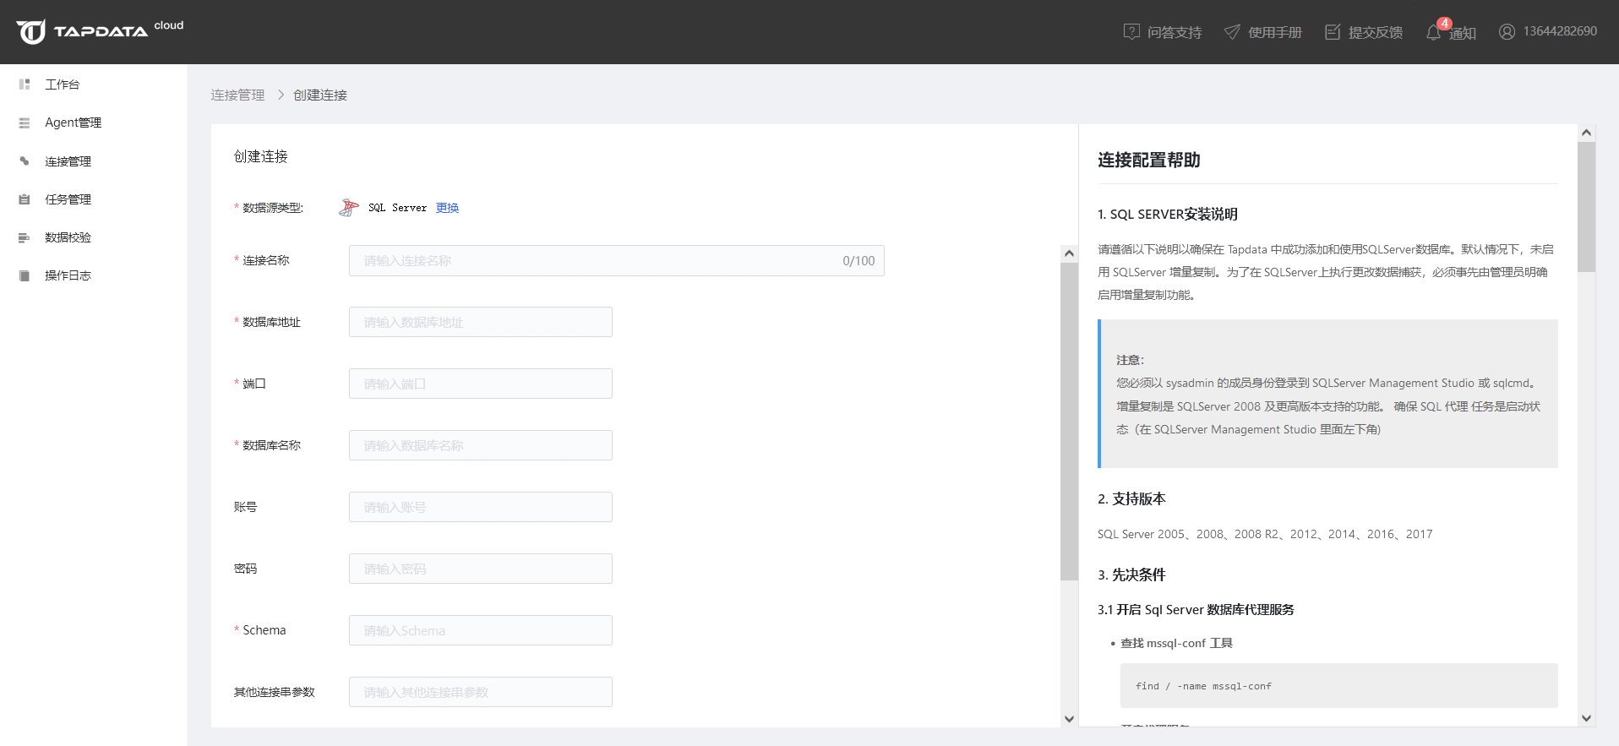Open 问答支持 help icon
This screenshot has width=1619, height=746.
[1131, 32]
